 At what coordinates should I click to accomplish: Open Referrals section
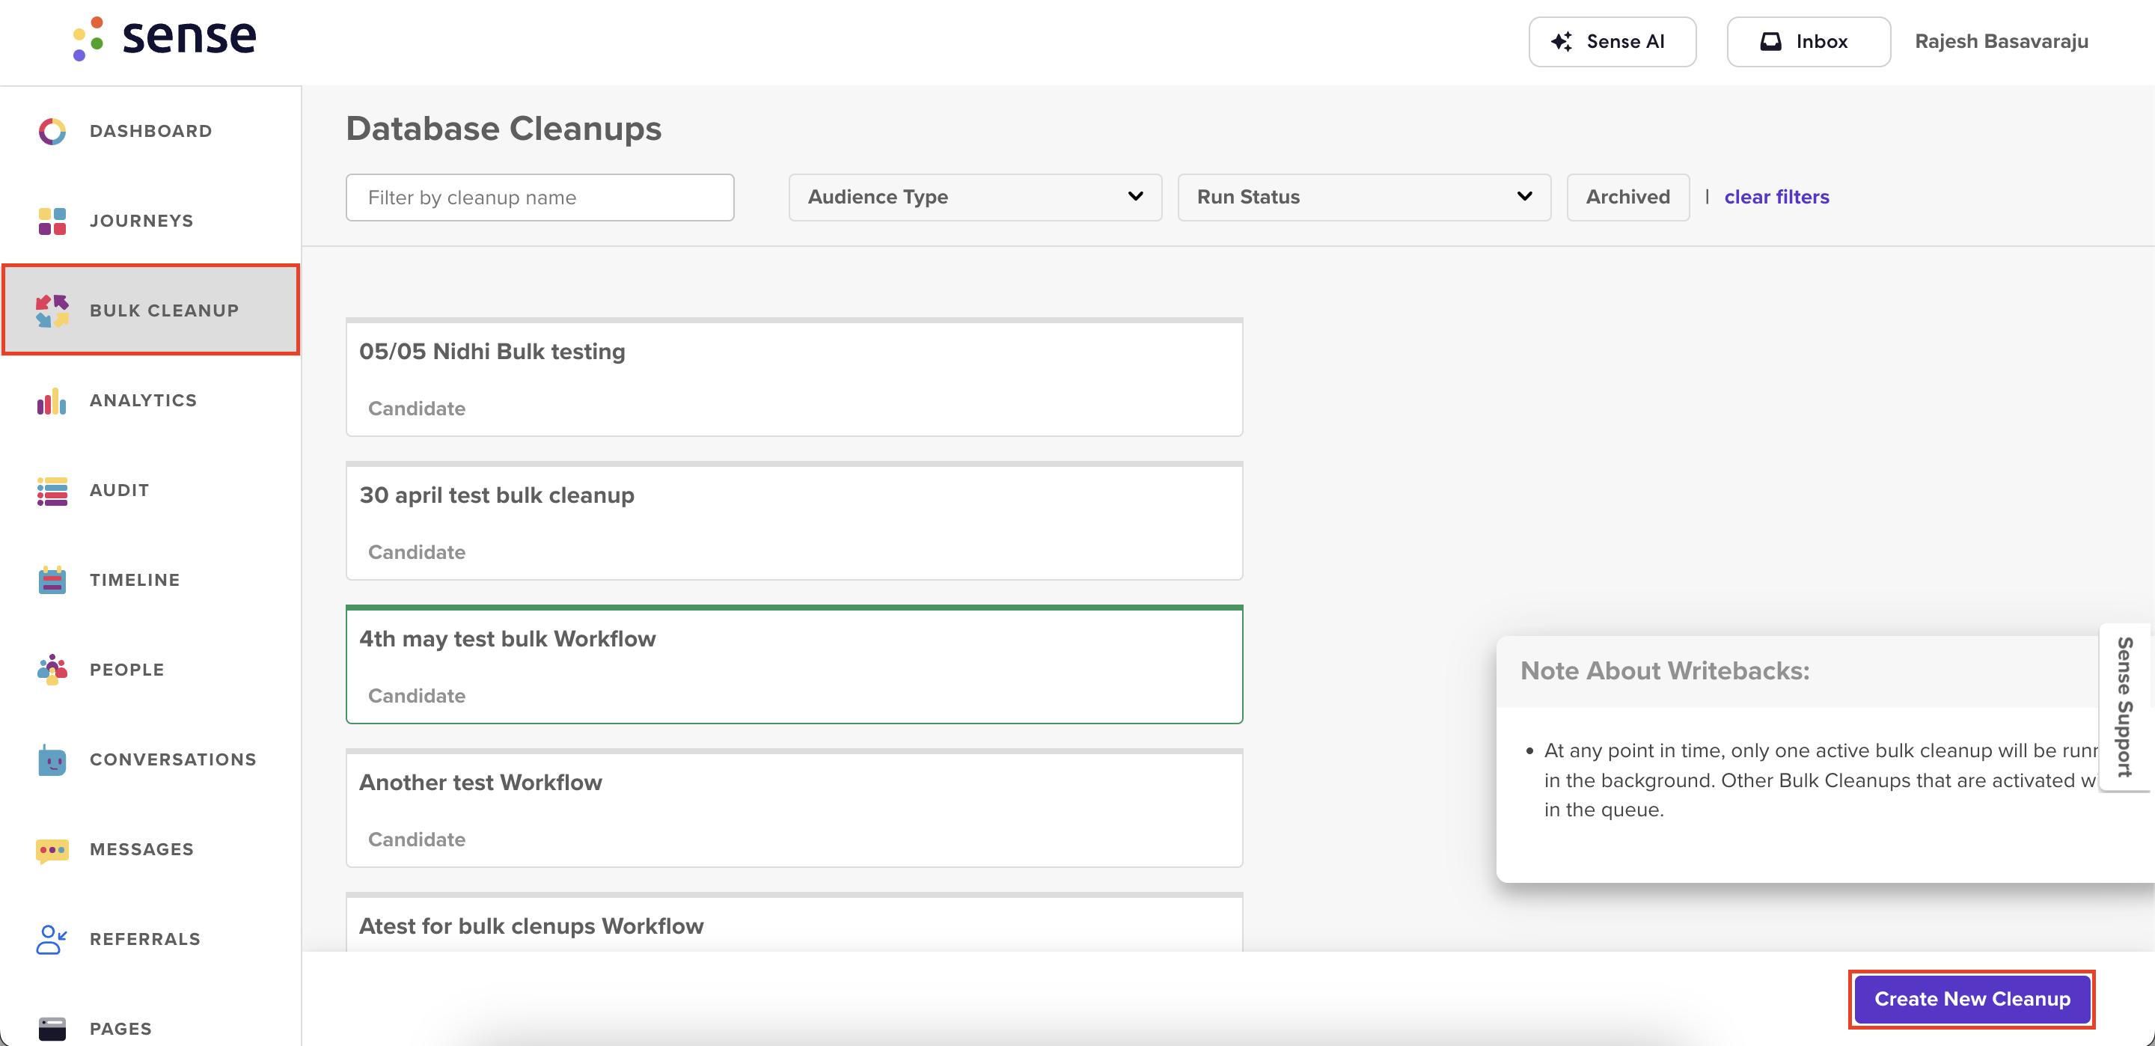click(150, 939)
